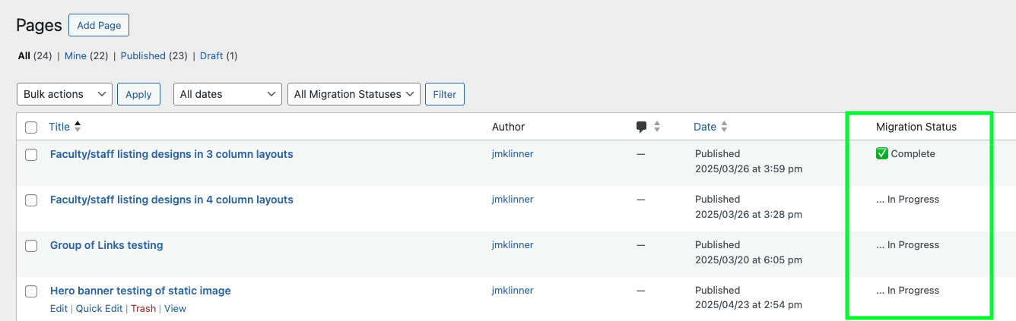
Task: Switch to the Published pages view
Action: click(x=143, y=55)
